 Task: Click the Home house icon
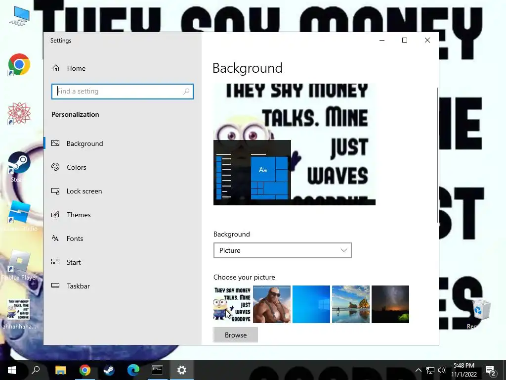[56, 68]
